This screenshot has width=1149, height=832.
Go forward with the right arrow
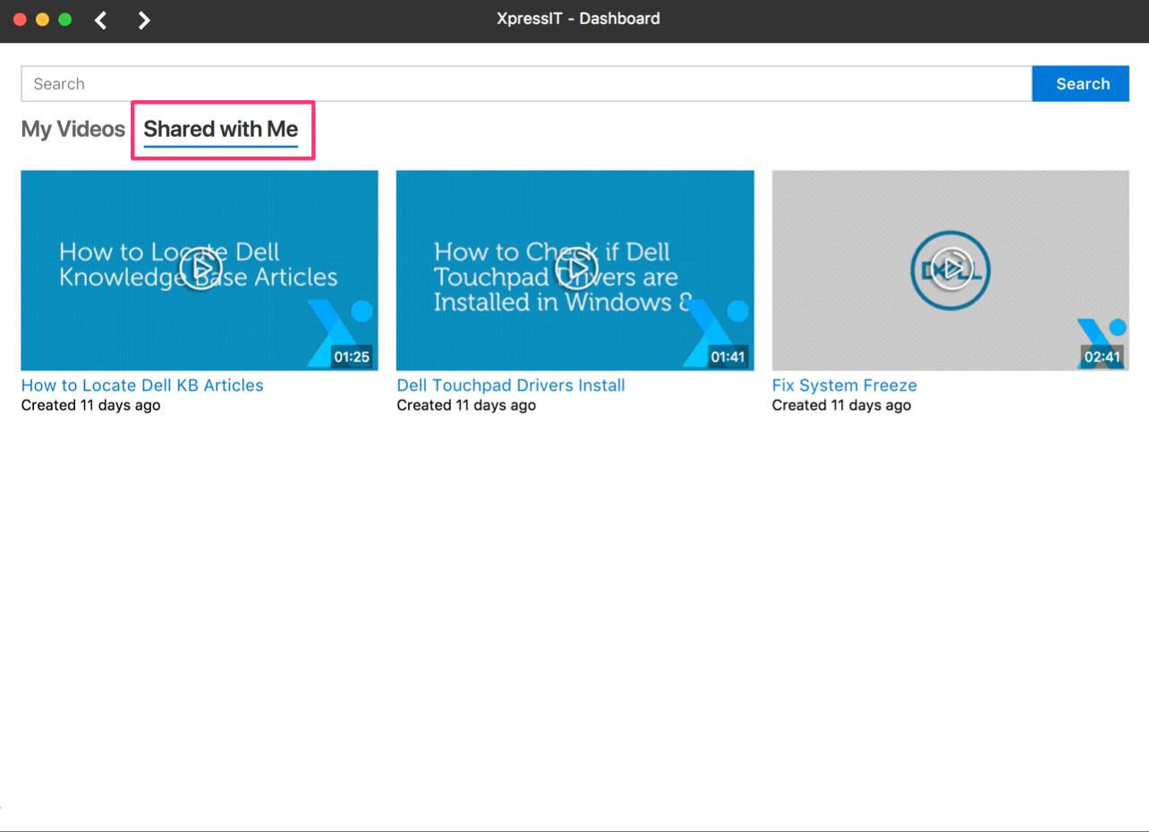point(144,20)
